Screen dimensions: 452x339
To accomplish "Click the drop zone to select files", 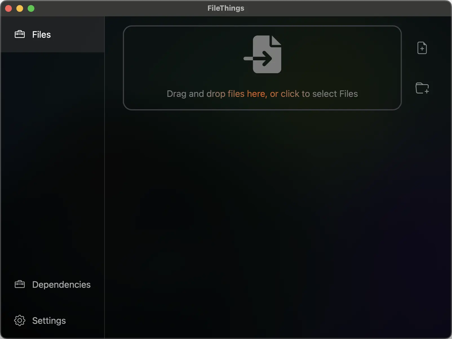I will [x=262, y=68].
